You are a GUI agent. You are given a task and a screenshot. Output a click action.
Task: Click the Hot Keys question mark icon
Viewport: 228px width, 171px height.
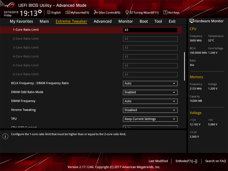click(165, 12)
